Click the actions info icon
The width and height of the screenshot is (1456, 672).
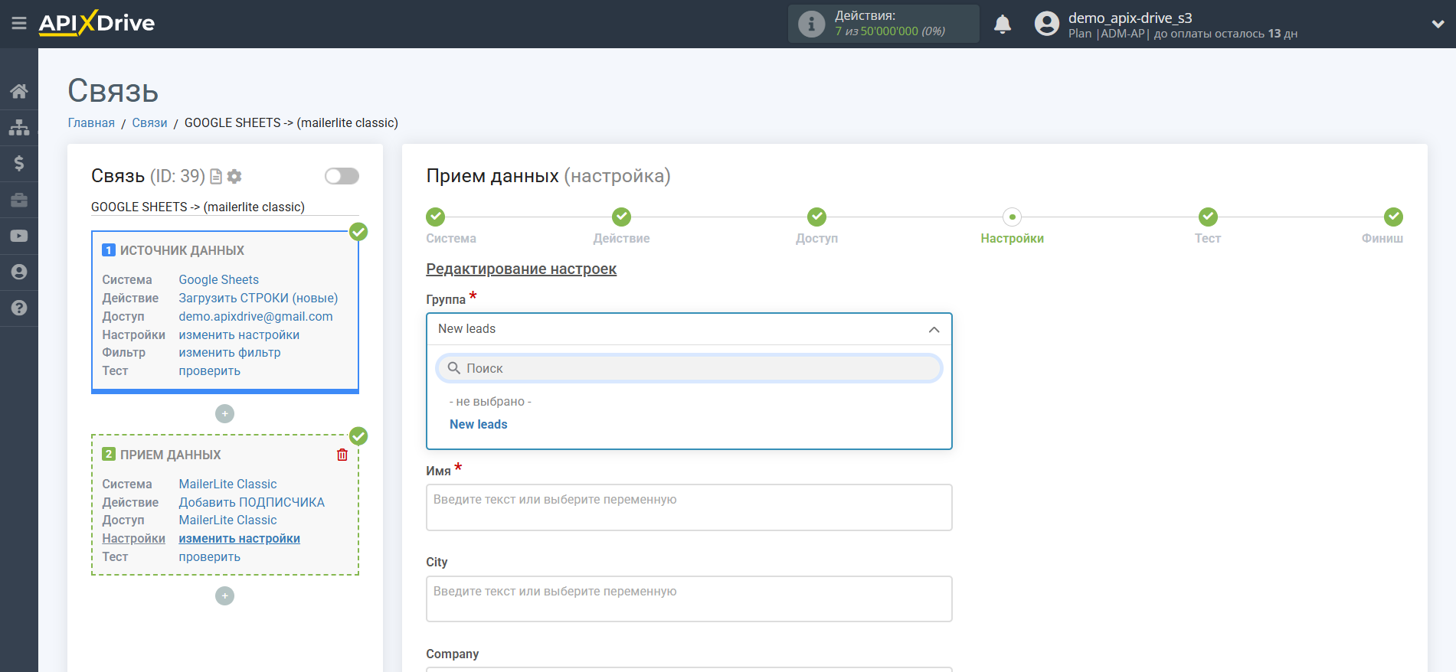(811, 24)
